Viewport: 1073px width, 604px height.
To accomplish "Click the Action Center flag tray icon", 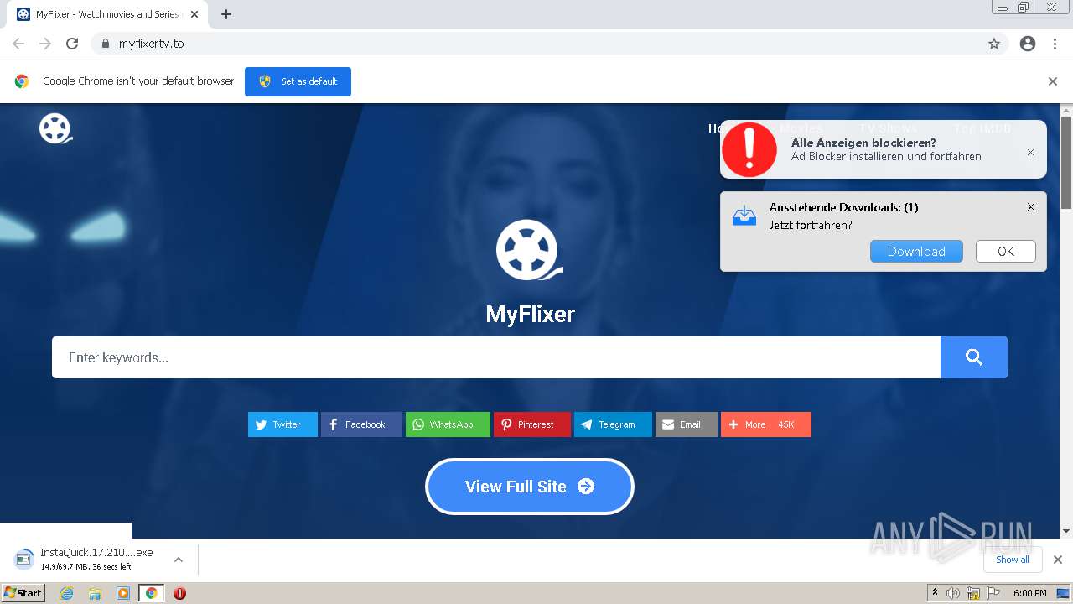I will (993, 593).
